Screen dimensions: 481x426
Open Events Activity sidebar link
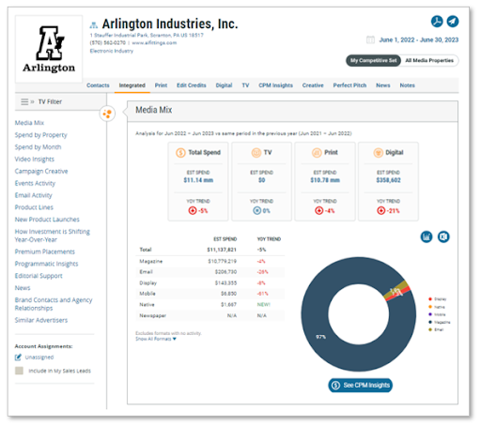click(x=35, y=183)
